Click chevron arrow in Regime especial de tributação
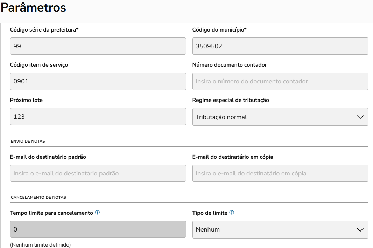This screenshot has height=248, width=373. [360, 117]
